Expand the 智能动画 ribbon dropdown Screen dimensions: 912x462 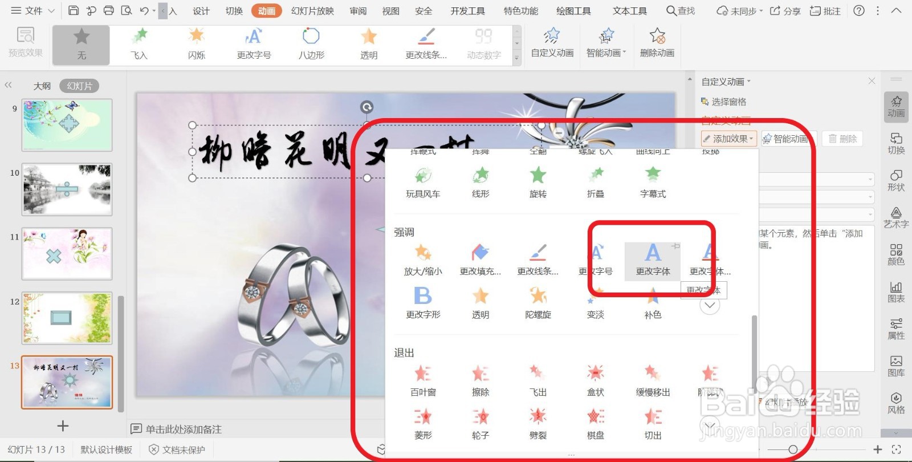pyautogui.click(x=606, y=43)
